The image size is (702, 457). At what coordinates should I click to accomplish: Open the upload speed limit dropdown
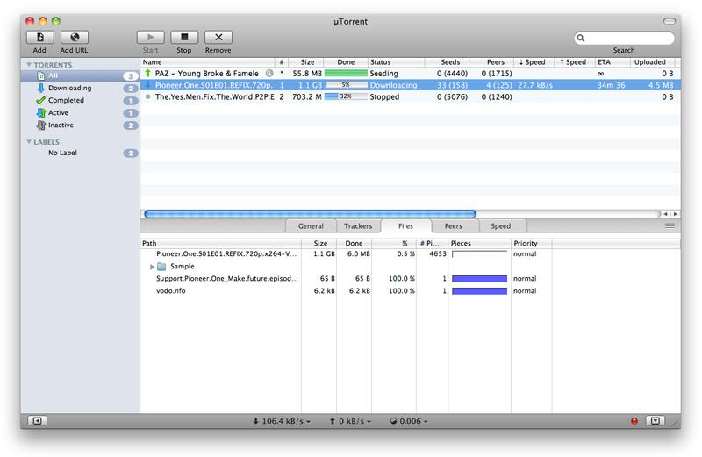[x=349, y=421]
